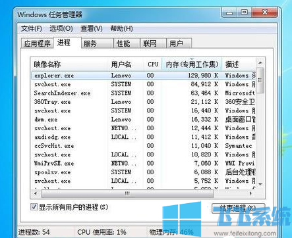Select the WmiPrvSE.exe process

(x=143, y=163)
